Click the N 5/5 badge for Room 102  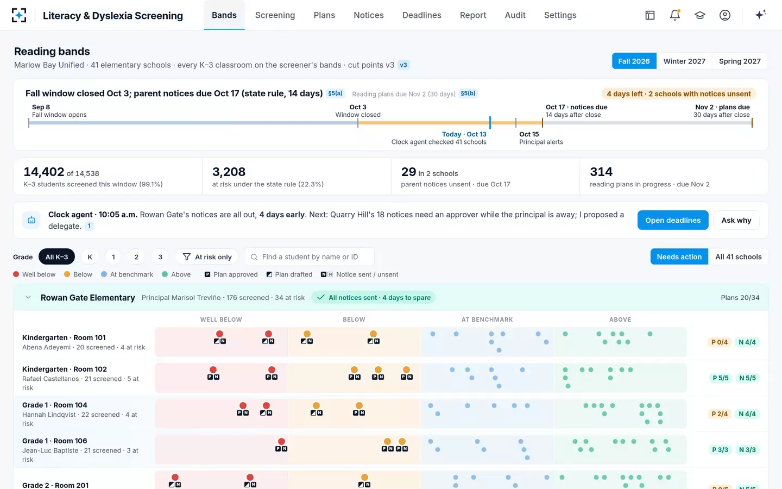[747, 378]
